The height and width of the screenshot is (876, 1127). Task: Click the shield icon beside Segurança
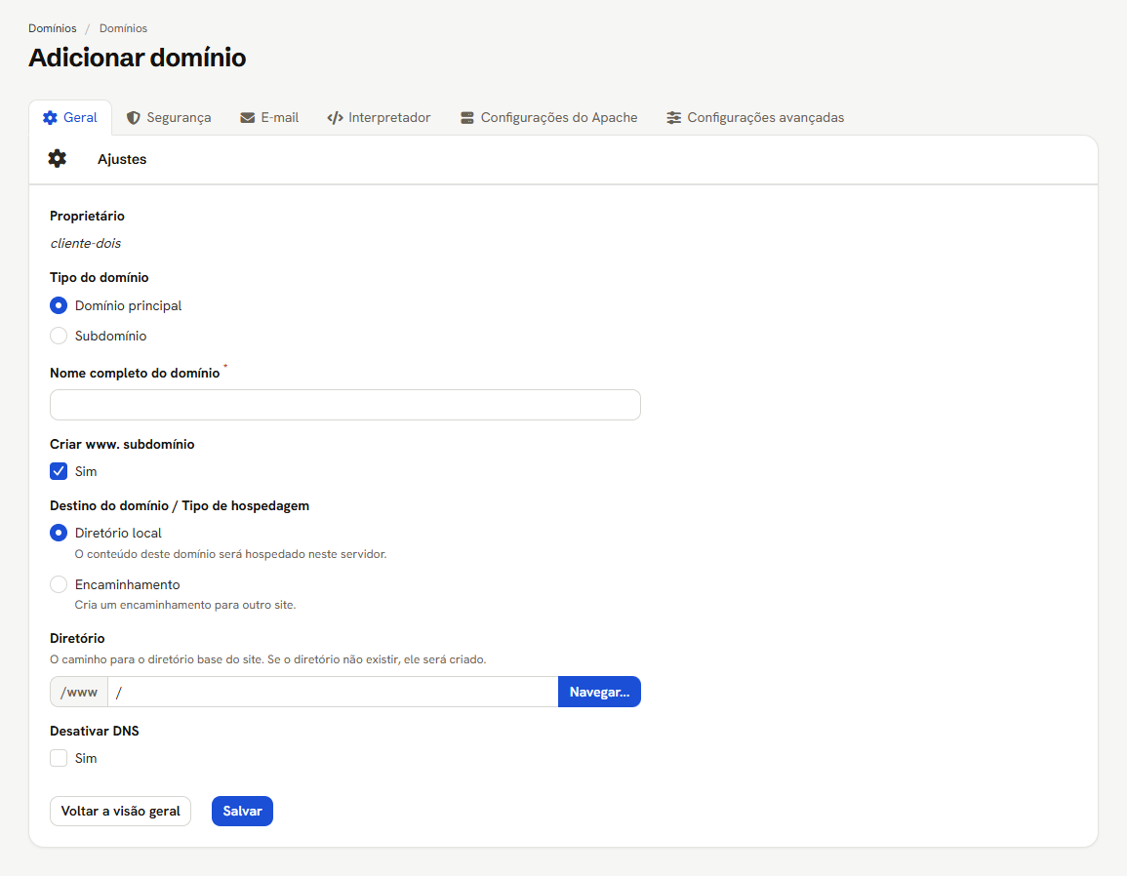pos(133,118)
